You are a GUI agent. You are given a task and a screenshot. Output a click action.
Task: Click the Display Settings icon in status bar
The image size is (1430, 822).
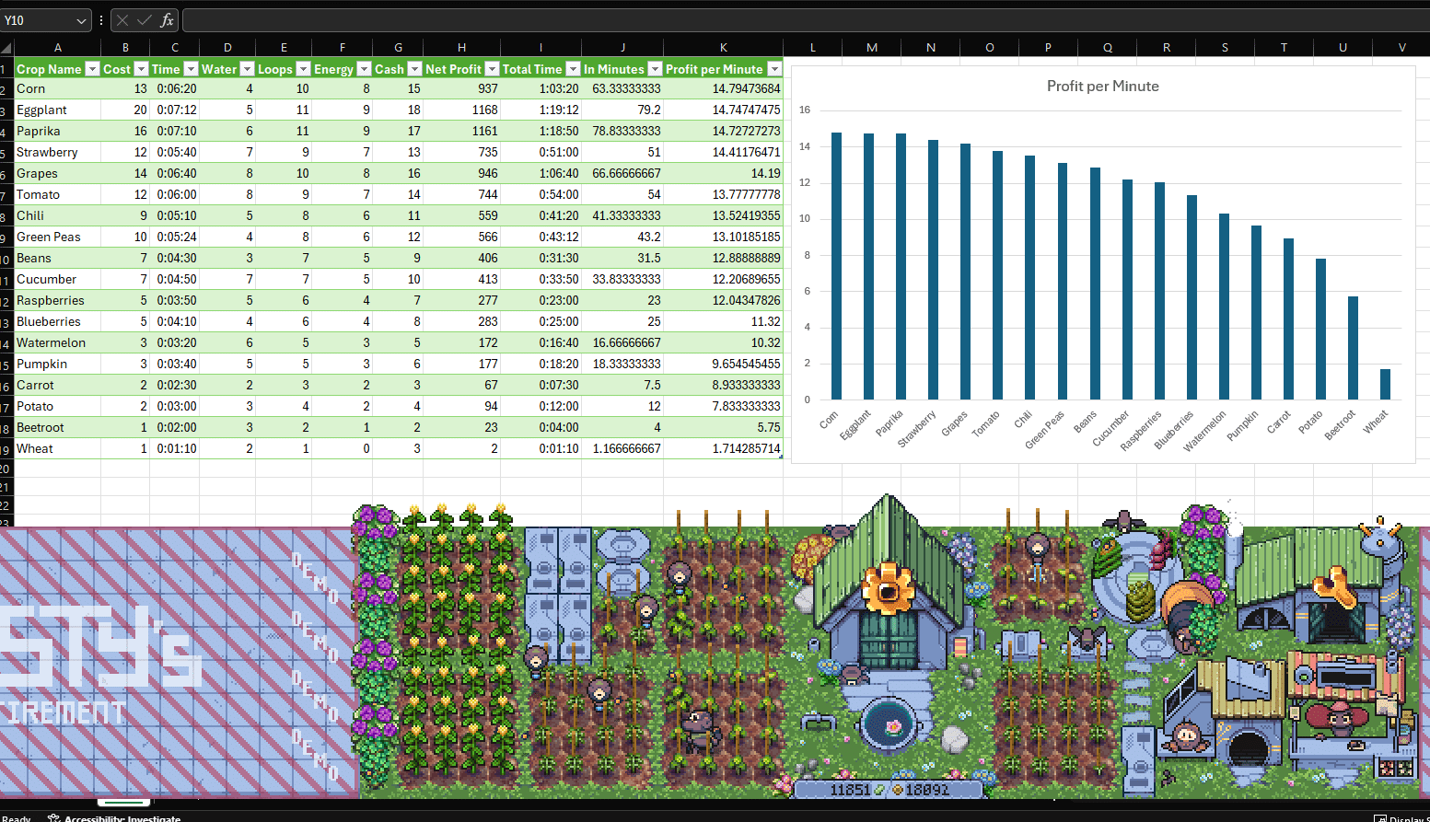1380,818
